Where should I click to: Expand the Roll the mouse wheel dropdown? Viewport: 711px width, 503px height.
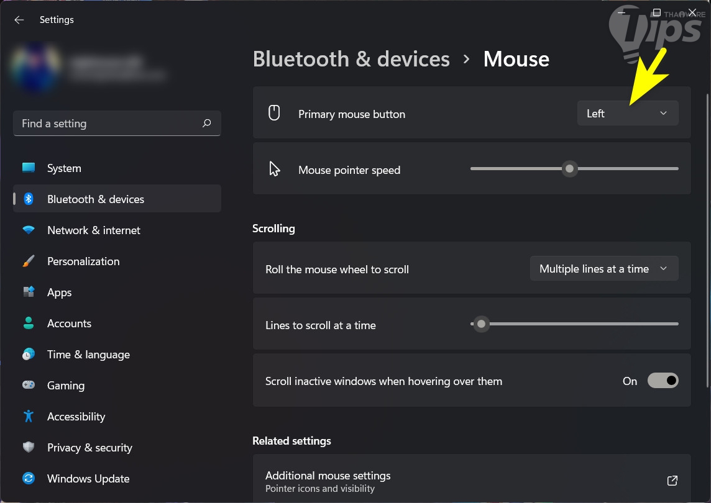pos(603,269)
